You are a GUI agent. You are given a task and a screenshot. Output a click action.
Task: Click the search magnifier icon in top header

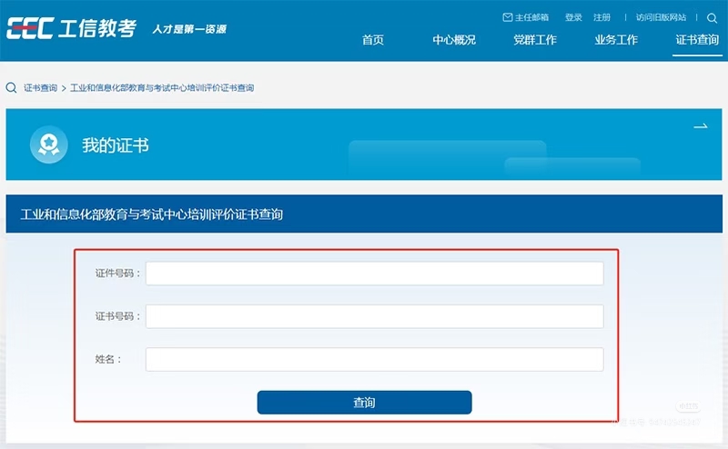(712, 17)
